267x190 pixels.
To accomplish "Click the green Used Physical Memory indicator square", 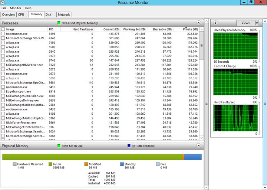I will (59, 23).
